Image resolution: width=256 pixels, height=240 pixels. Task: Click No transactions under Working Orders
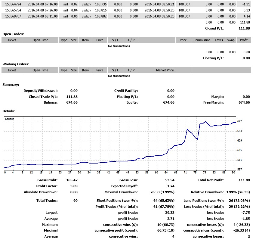(x=119, y=76)
